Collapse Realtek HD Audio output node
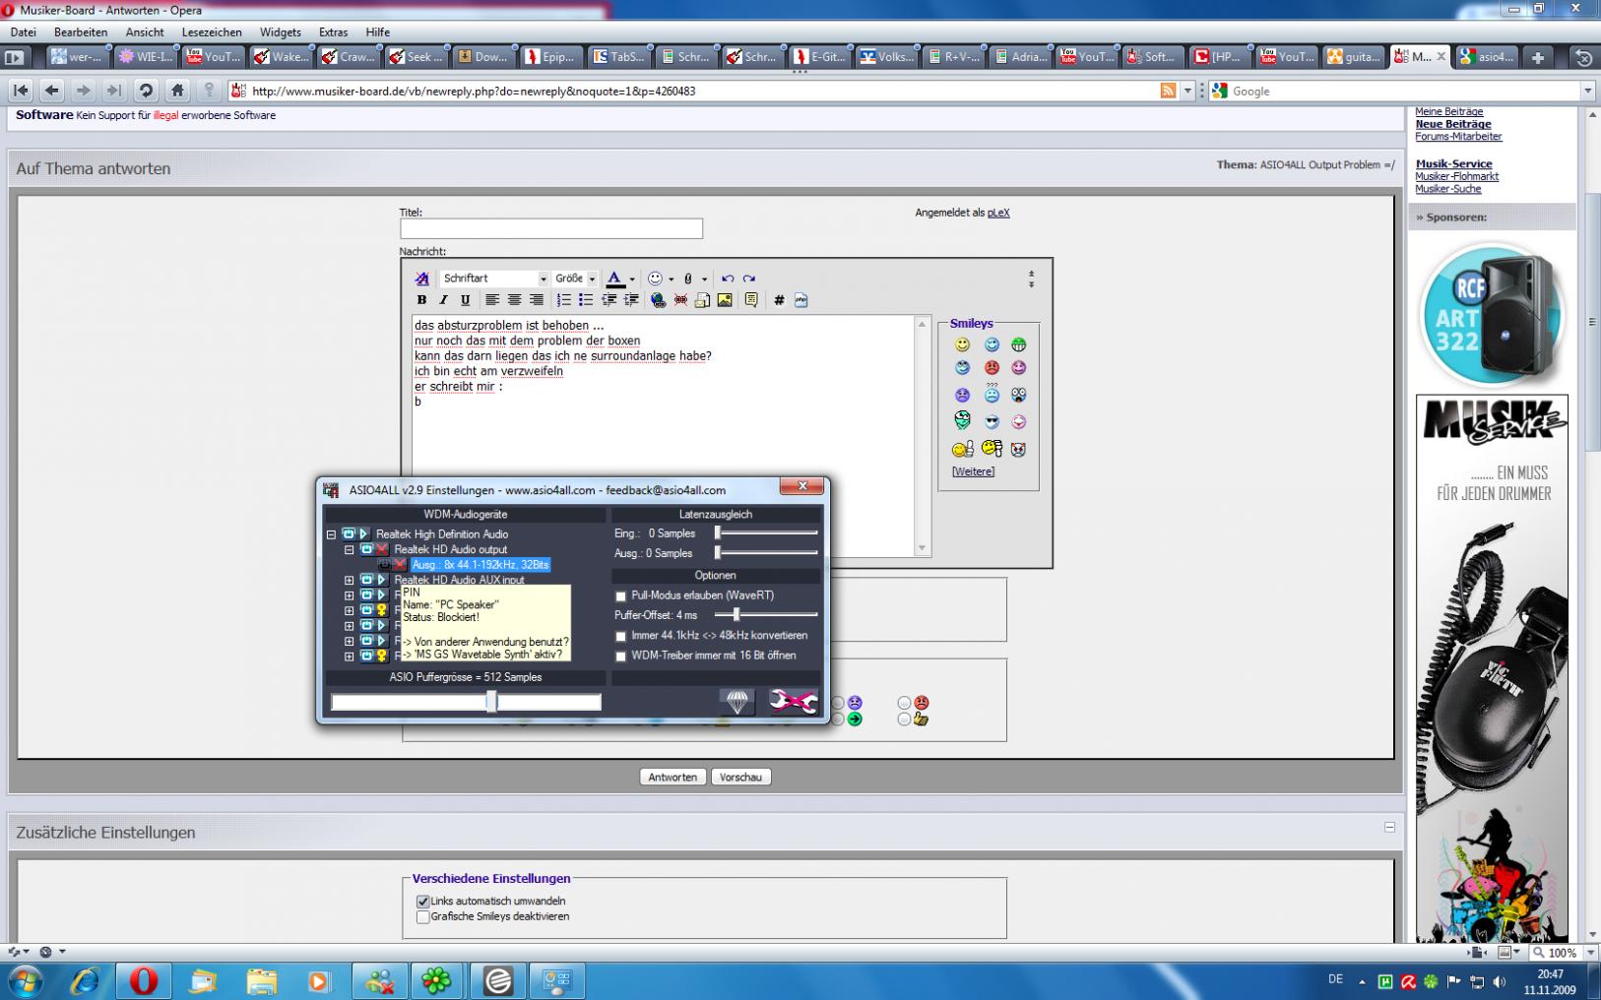 (x=349, y=550)
